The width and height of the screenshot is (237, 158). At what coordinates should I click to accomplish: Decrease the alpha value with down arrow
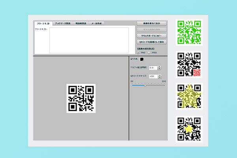pyautogui.click(x=159, y=69)
